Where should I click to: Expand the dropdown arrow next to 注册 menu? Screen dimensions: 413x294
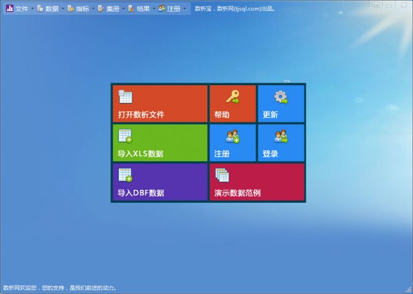184,9
